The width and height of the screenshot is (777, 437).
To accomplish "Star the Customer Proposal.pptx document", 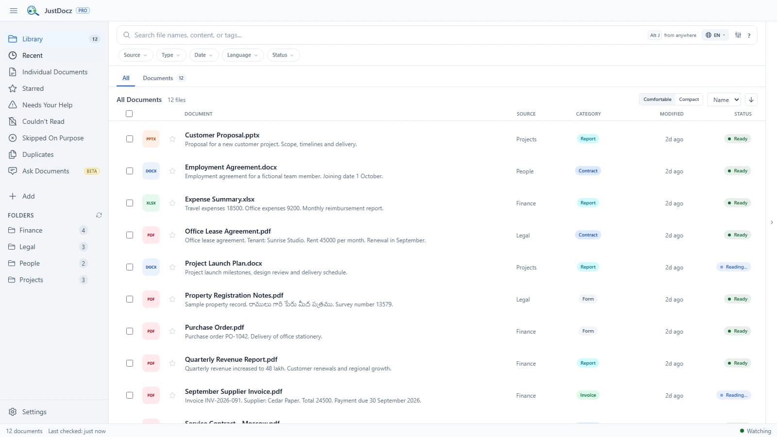I will click(172, 139).
